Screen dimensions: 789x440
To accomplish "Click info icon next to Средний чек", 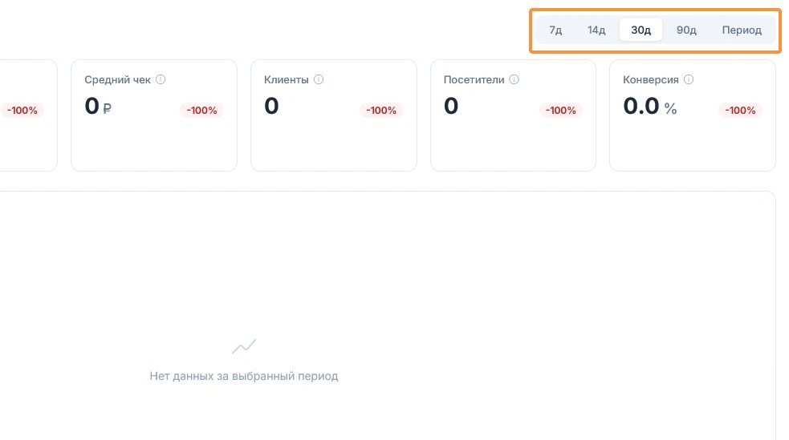I will point(161,79).
